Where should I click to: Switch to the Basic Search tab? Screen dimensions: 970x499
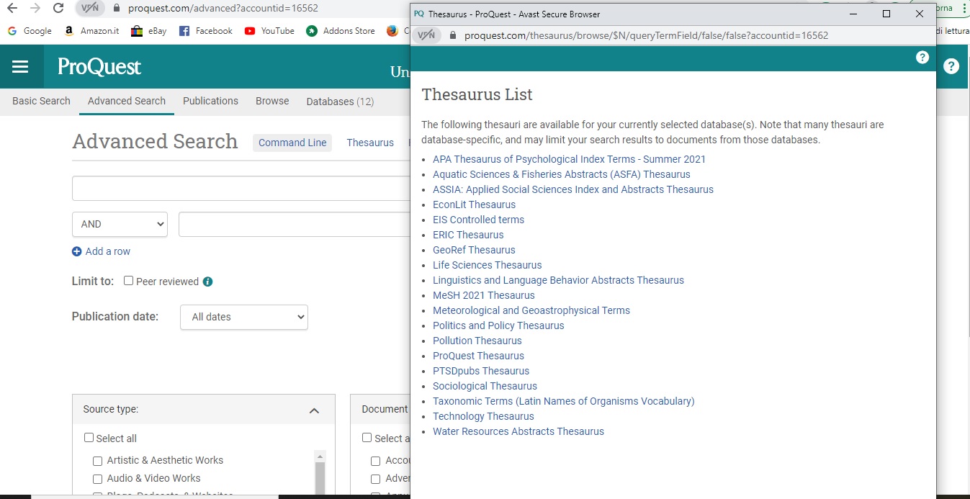coord(40,101)
